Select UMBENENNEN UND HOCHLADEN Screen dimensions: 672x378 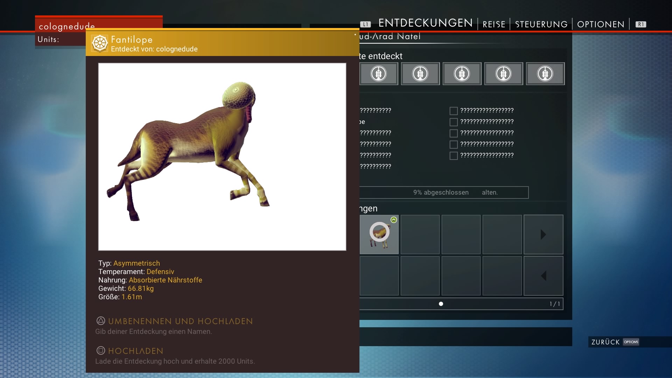(180, 321)
